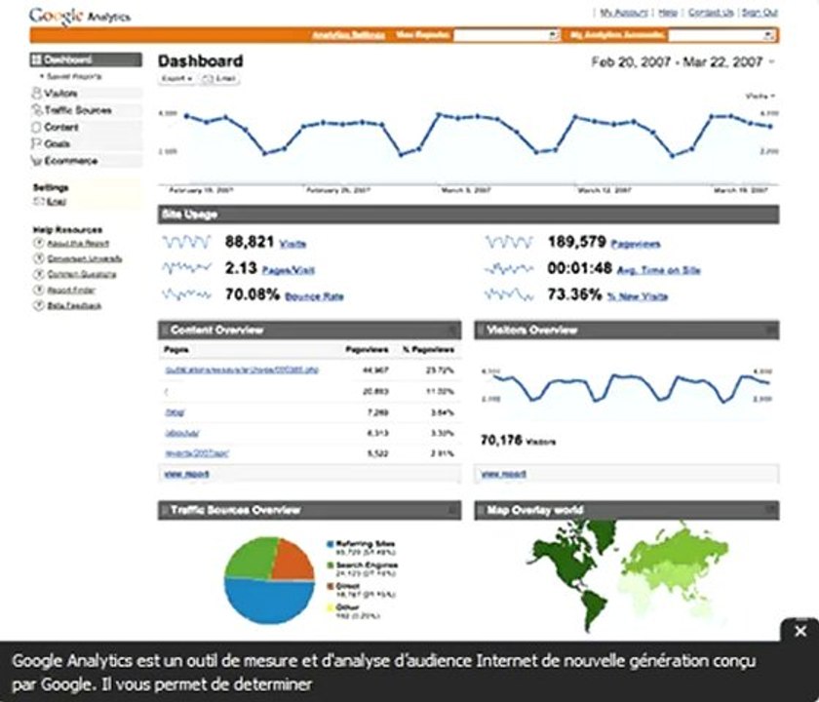The width and height of the screenshot is (819, 702).
Task: Open the % New Visits link
Action: click(x=638, y=296)
